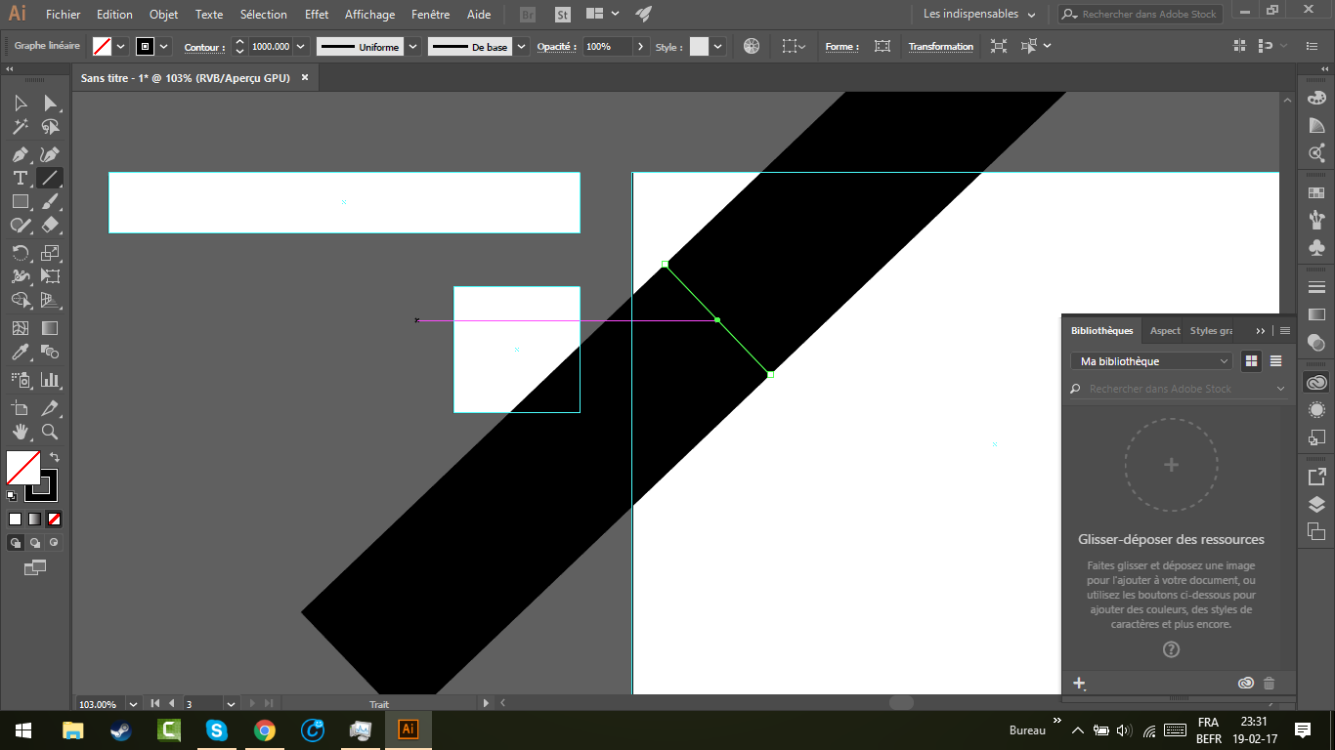
Task: Select the Type tool
Action: coord(20,178)
